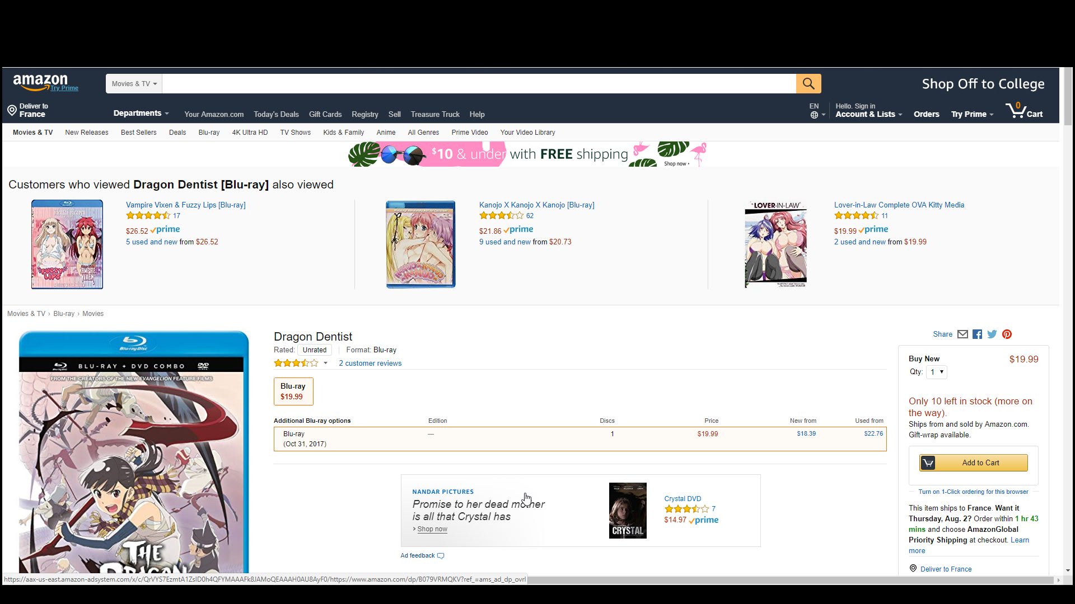Expand the star rating breakdown arrow
Viewport: 1075px width, 604px height.
(325, 364)
